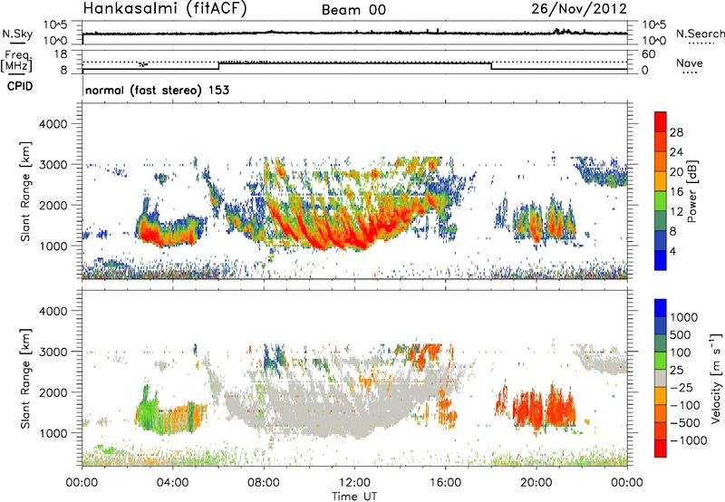Click the normal (fast stereo) 153 text
This screenshot has height=502, width=725.
coord(157,90)
